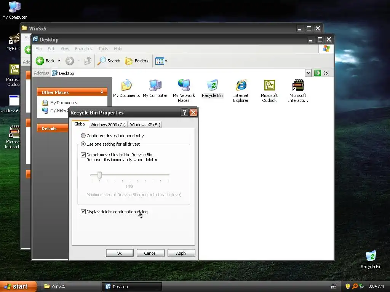Open the Edit menu

coord(51,49)
